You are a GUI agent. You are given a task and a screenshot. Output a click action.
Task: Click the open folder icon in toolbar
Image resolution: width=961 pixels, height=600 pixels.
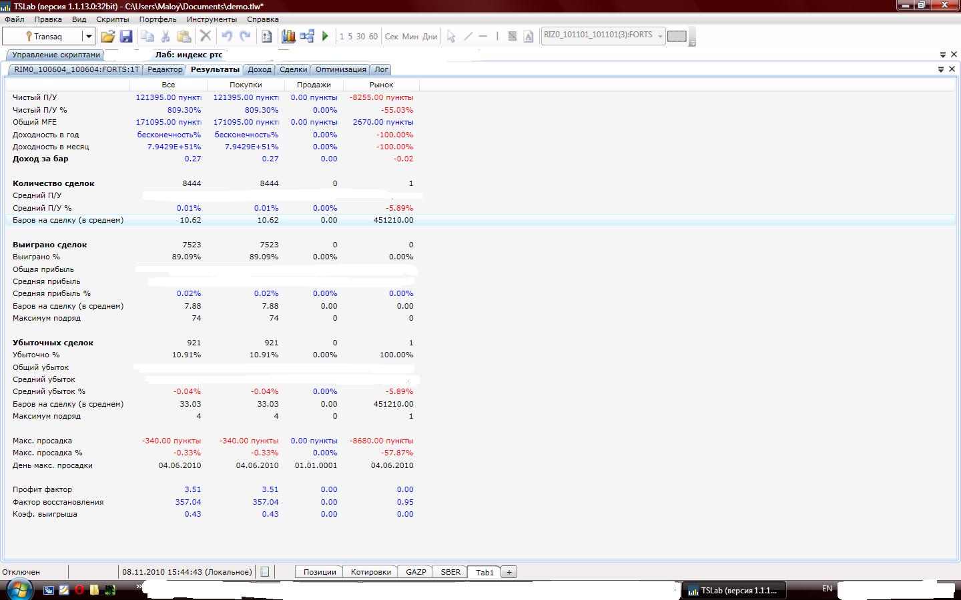tap(107, 37)
